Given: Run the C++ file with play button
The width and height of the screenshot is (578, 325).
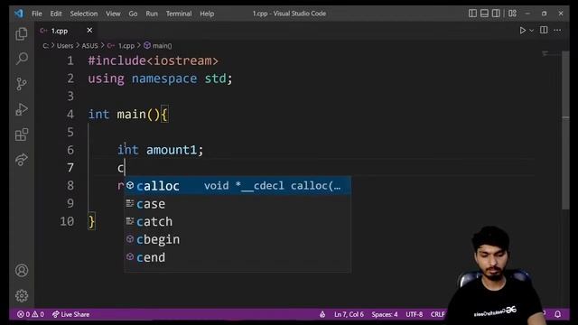Looking at the screenshot, I should point(522,31).
